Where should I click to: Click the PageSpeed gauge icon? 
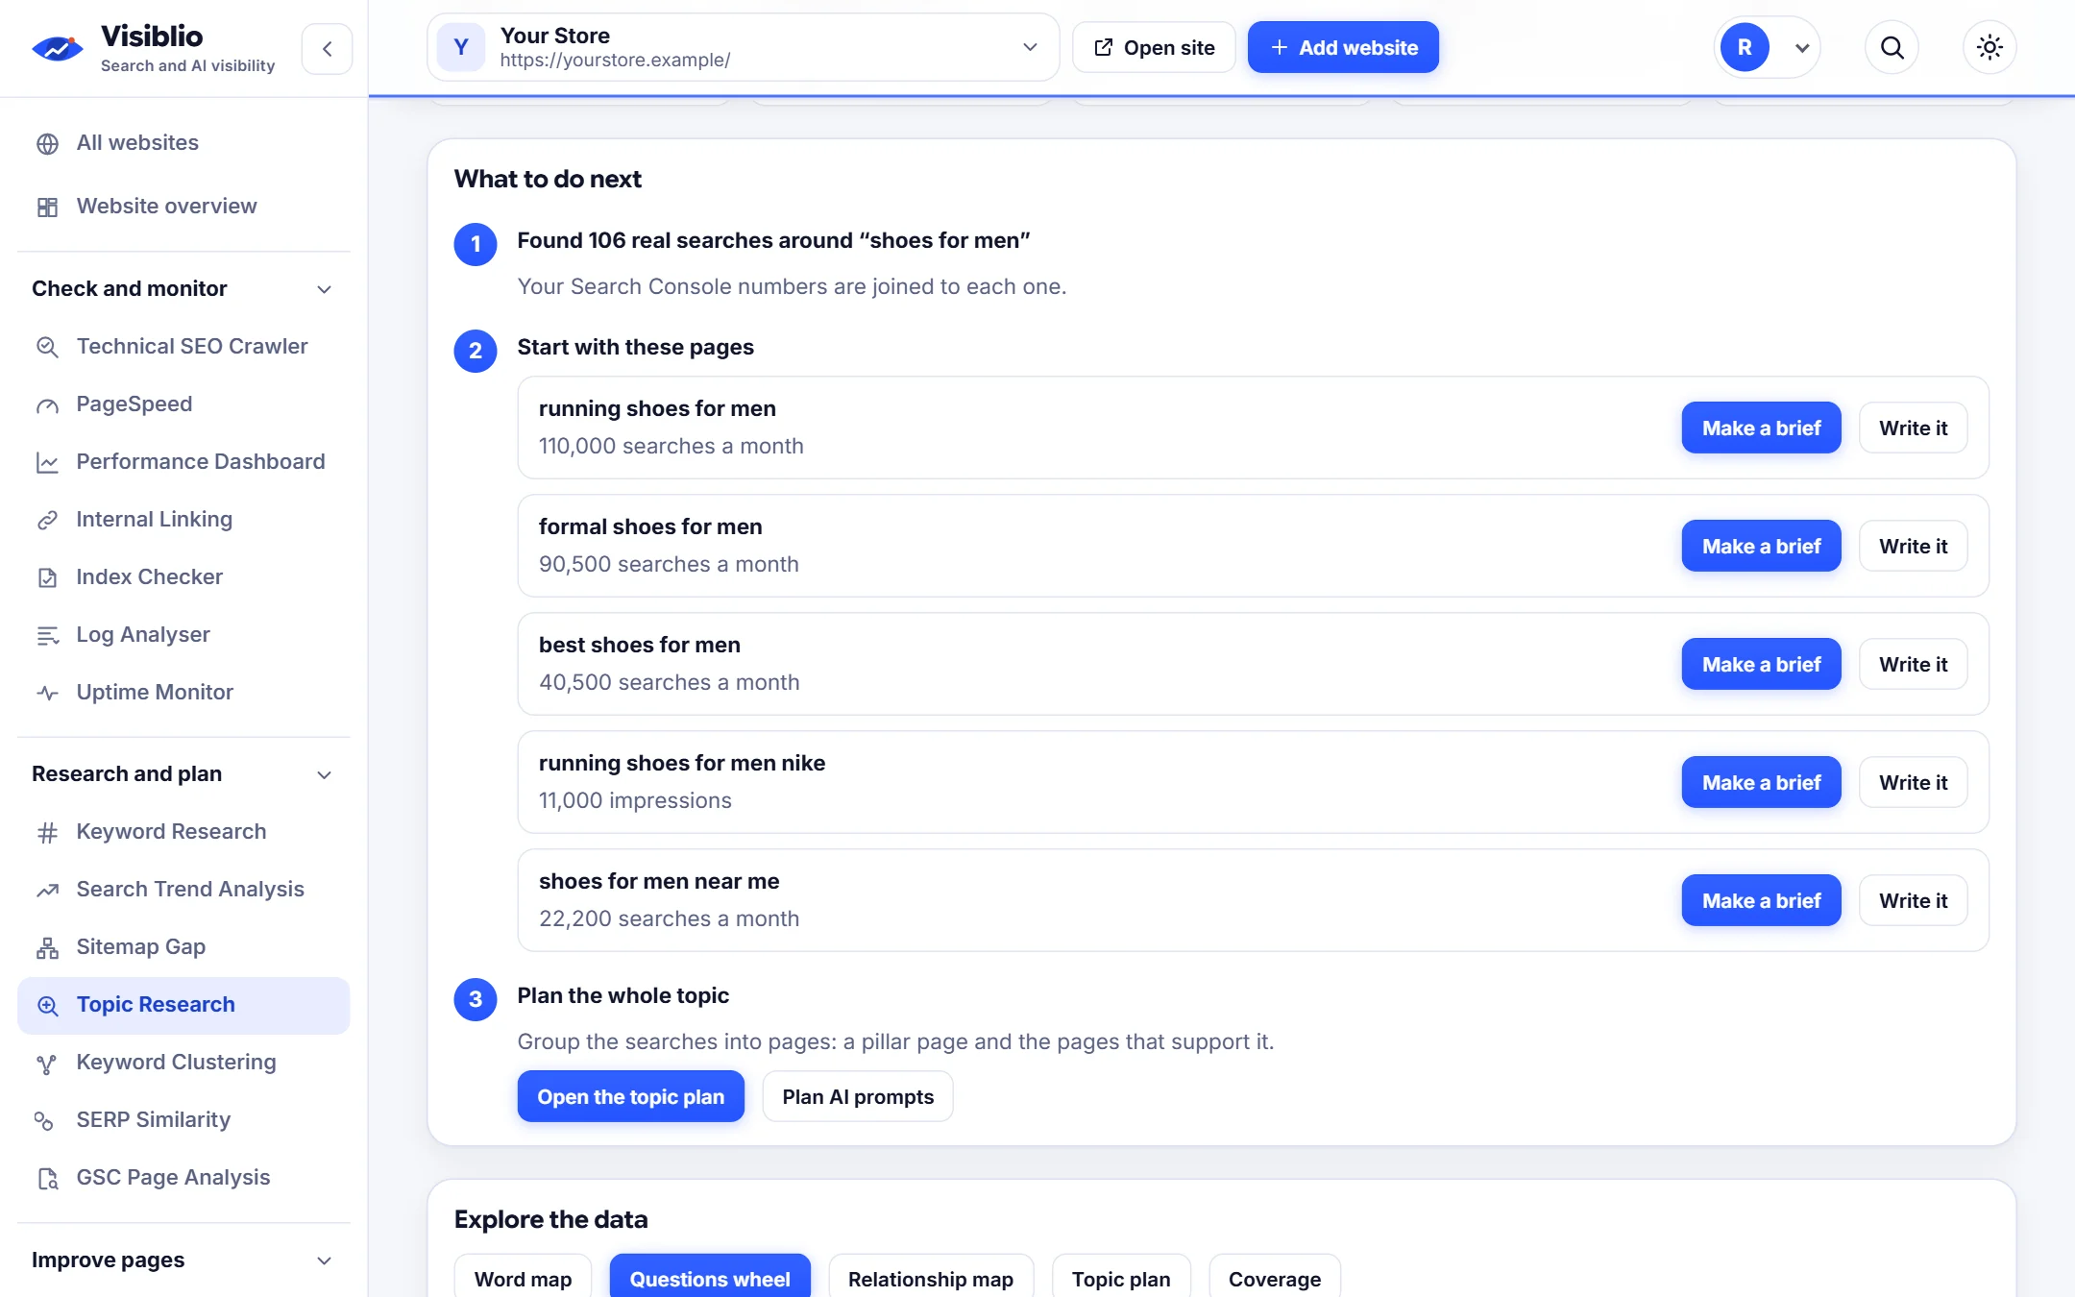click(47, 404)
